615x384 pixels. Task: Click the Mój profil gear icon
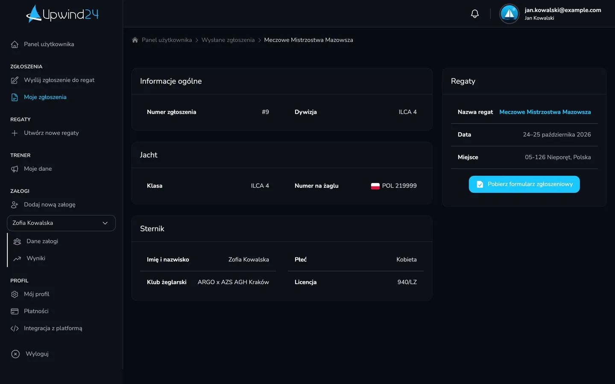(x=15, y=294)
